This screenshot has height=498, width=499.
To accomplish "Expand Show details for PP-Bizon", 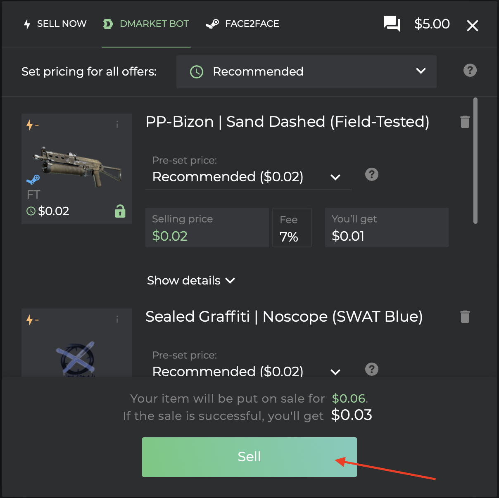I will [x=191, y=280].
